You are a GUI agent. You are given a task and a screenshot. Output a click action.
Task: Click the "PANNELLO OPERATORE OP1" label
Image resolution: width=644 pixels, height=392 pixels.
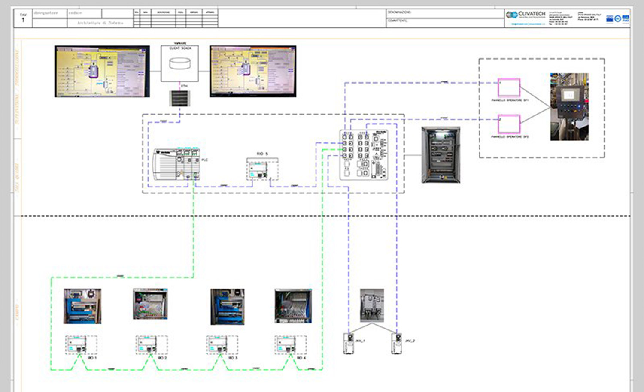[x=510, y=100]
